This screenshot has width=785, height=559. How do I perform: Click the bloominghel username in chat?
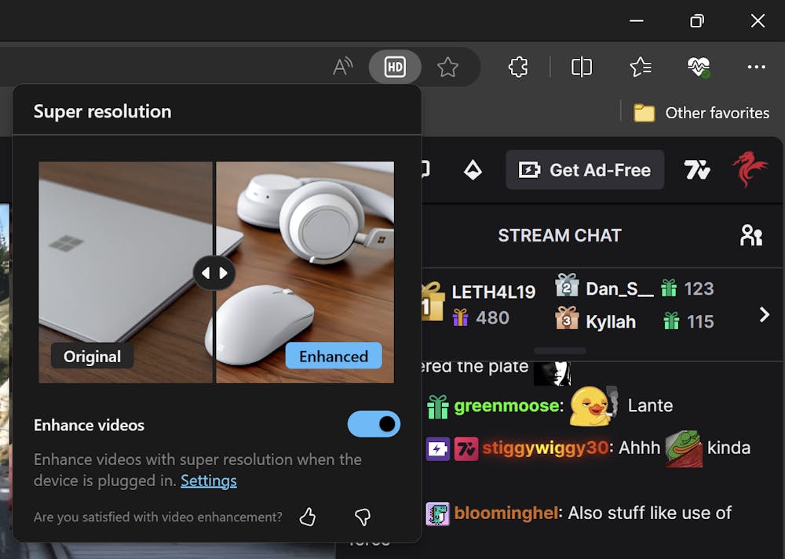click(x=508, y=513)
